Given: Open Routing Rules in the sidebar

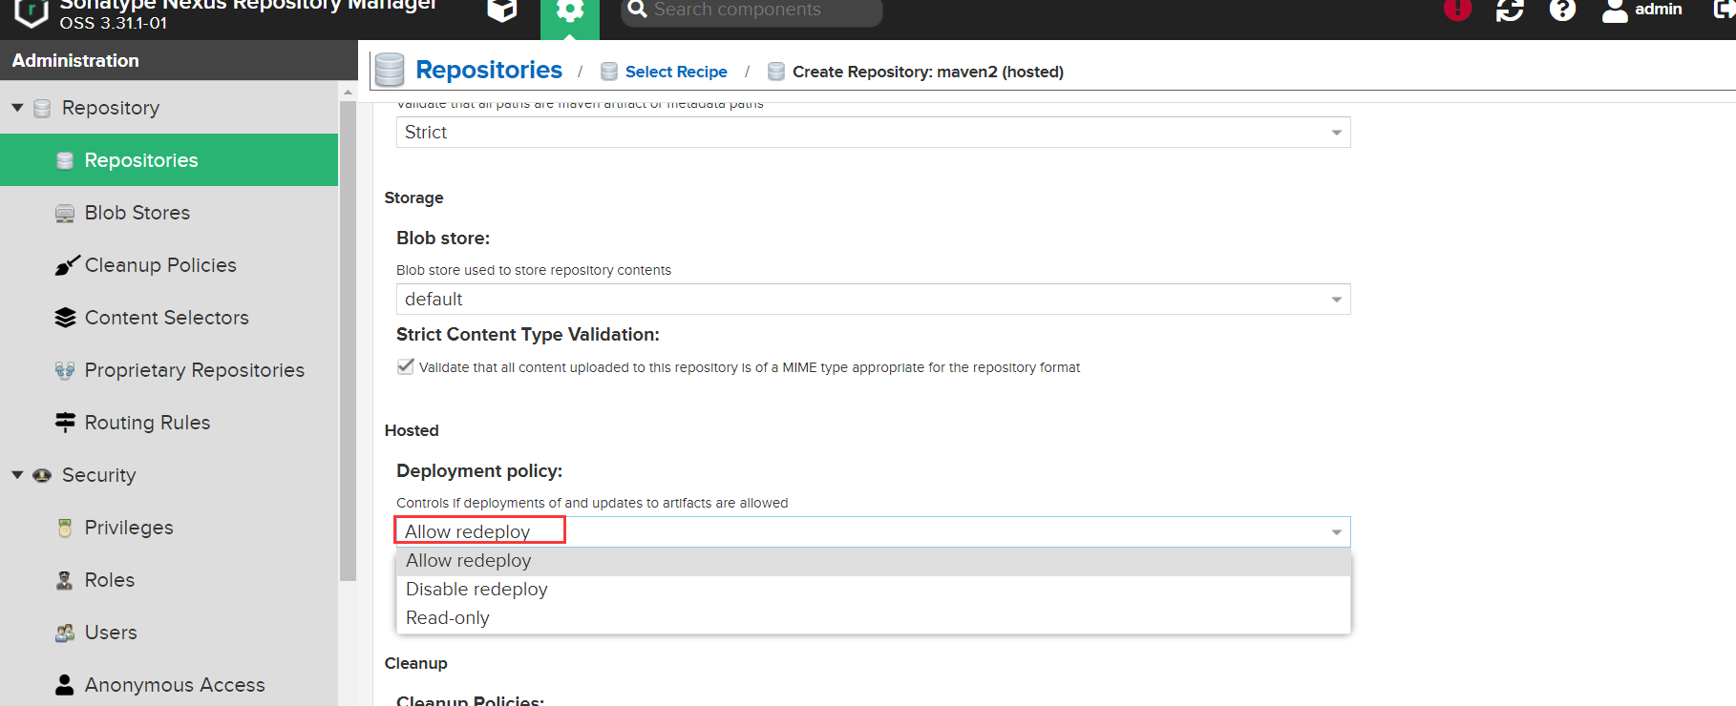Looking at the screenshot, I should [x=169, y=423].
